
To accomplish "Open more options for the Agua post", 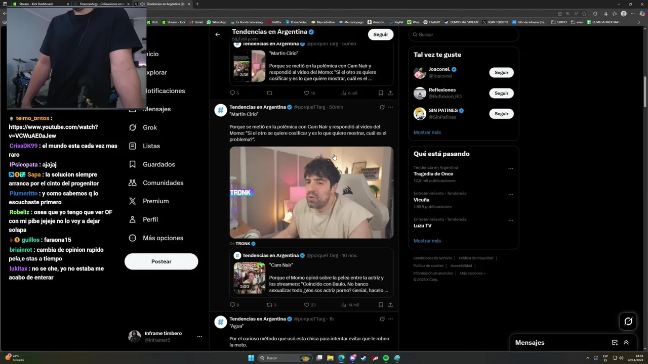I will coord(390,319).
